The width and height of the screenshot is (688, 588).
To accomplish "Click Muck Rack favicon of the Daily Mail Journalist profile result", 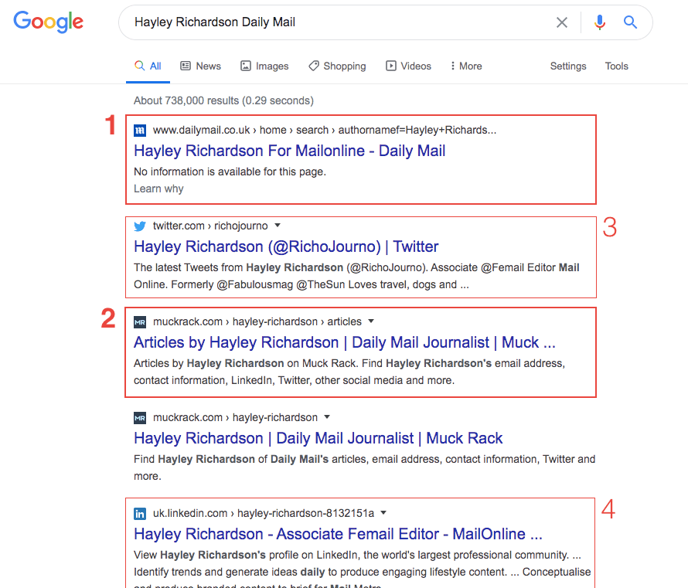I will [140, 418].
